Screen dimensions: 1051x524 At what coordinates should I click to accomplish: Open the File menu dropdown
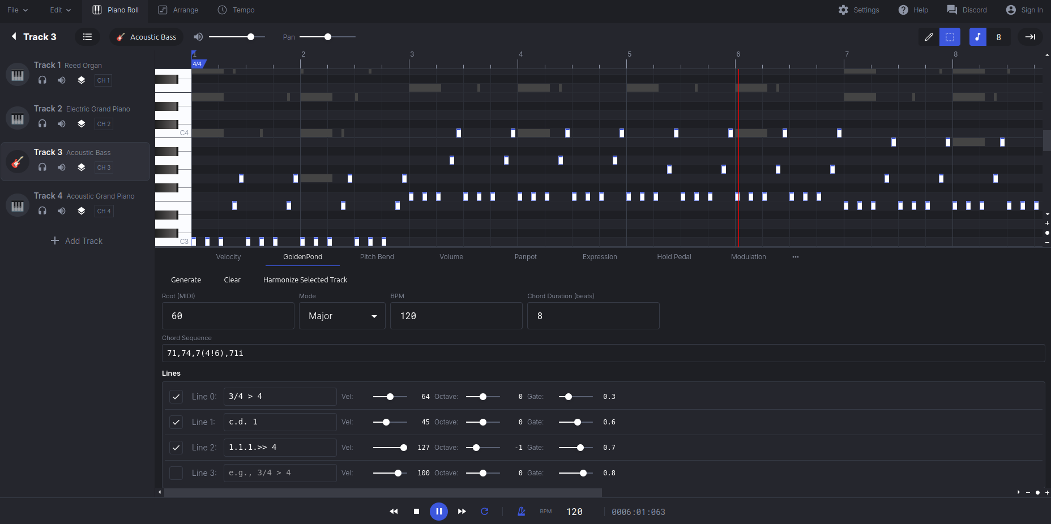(x=17, y=10)
